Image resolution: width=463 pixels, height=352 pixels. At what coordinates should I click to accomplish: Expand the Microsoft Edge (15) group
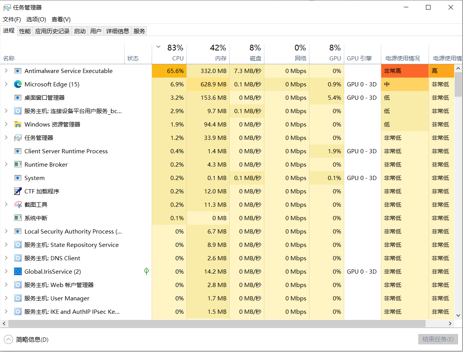[x=6, y=84]
